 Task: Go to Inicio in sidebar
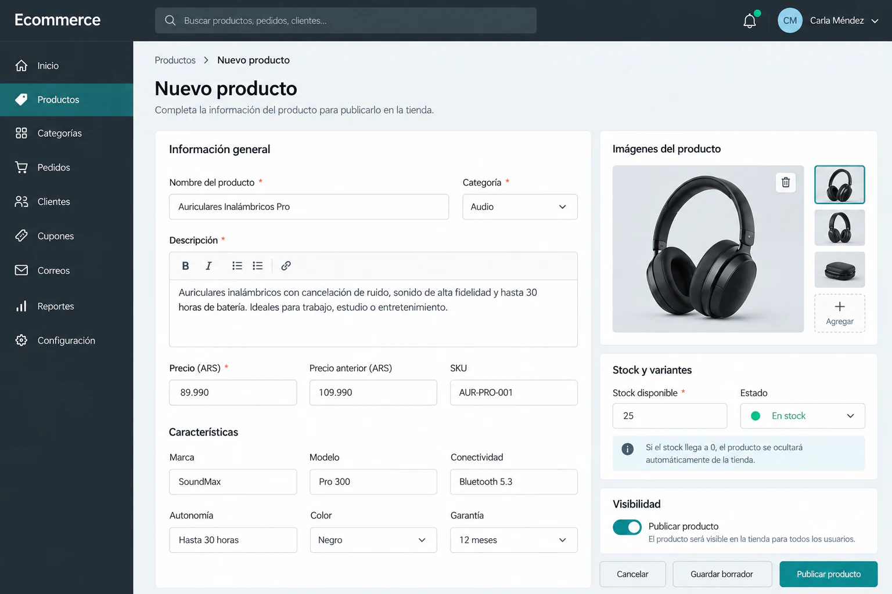(67, 66)
